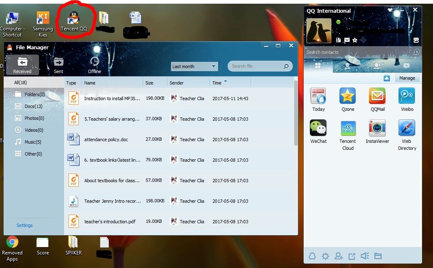The height and width of the screenshot is (268, 433).
Task: Change online status via green check icon
Action: coord(338,22)
